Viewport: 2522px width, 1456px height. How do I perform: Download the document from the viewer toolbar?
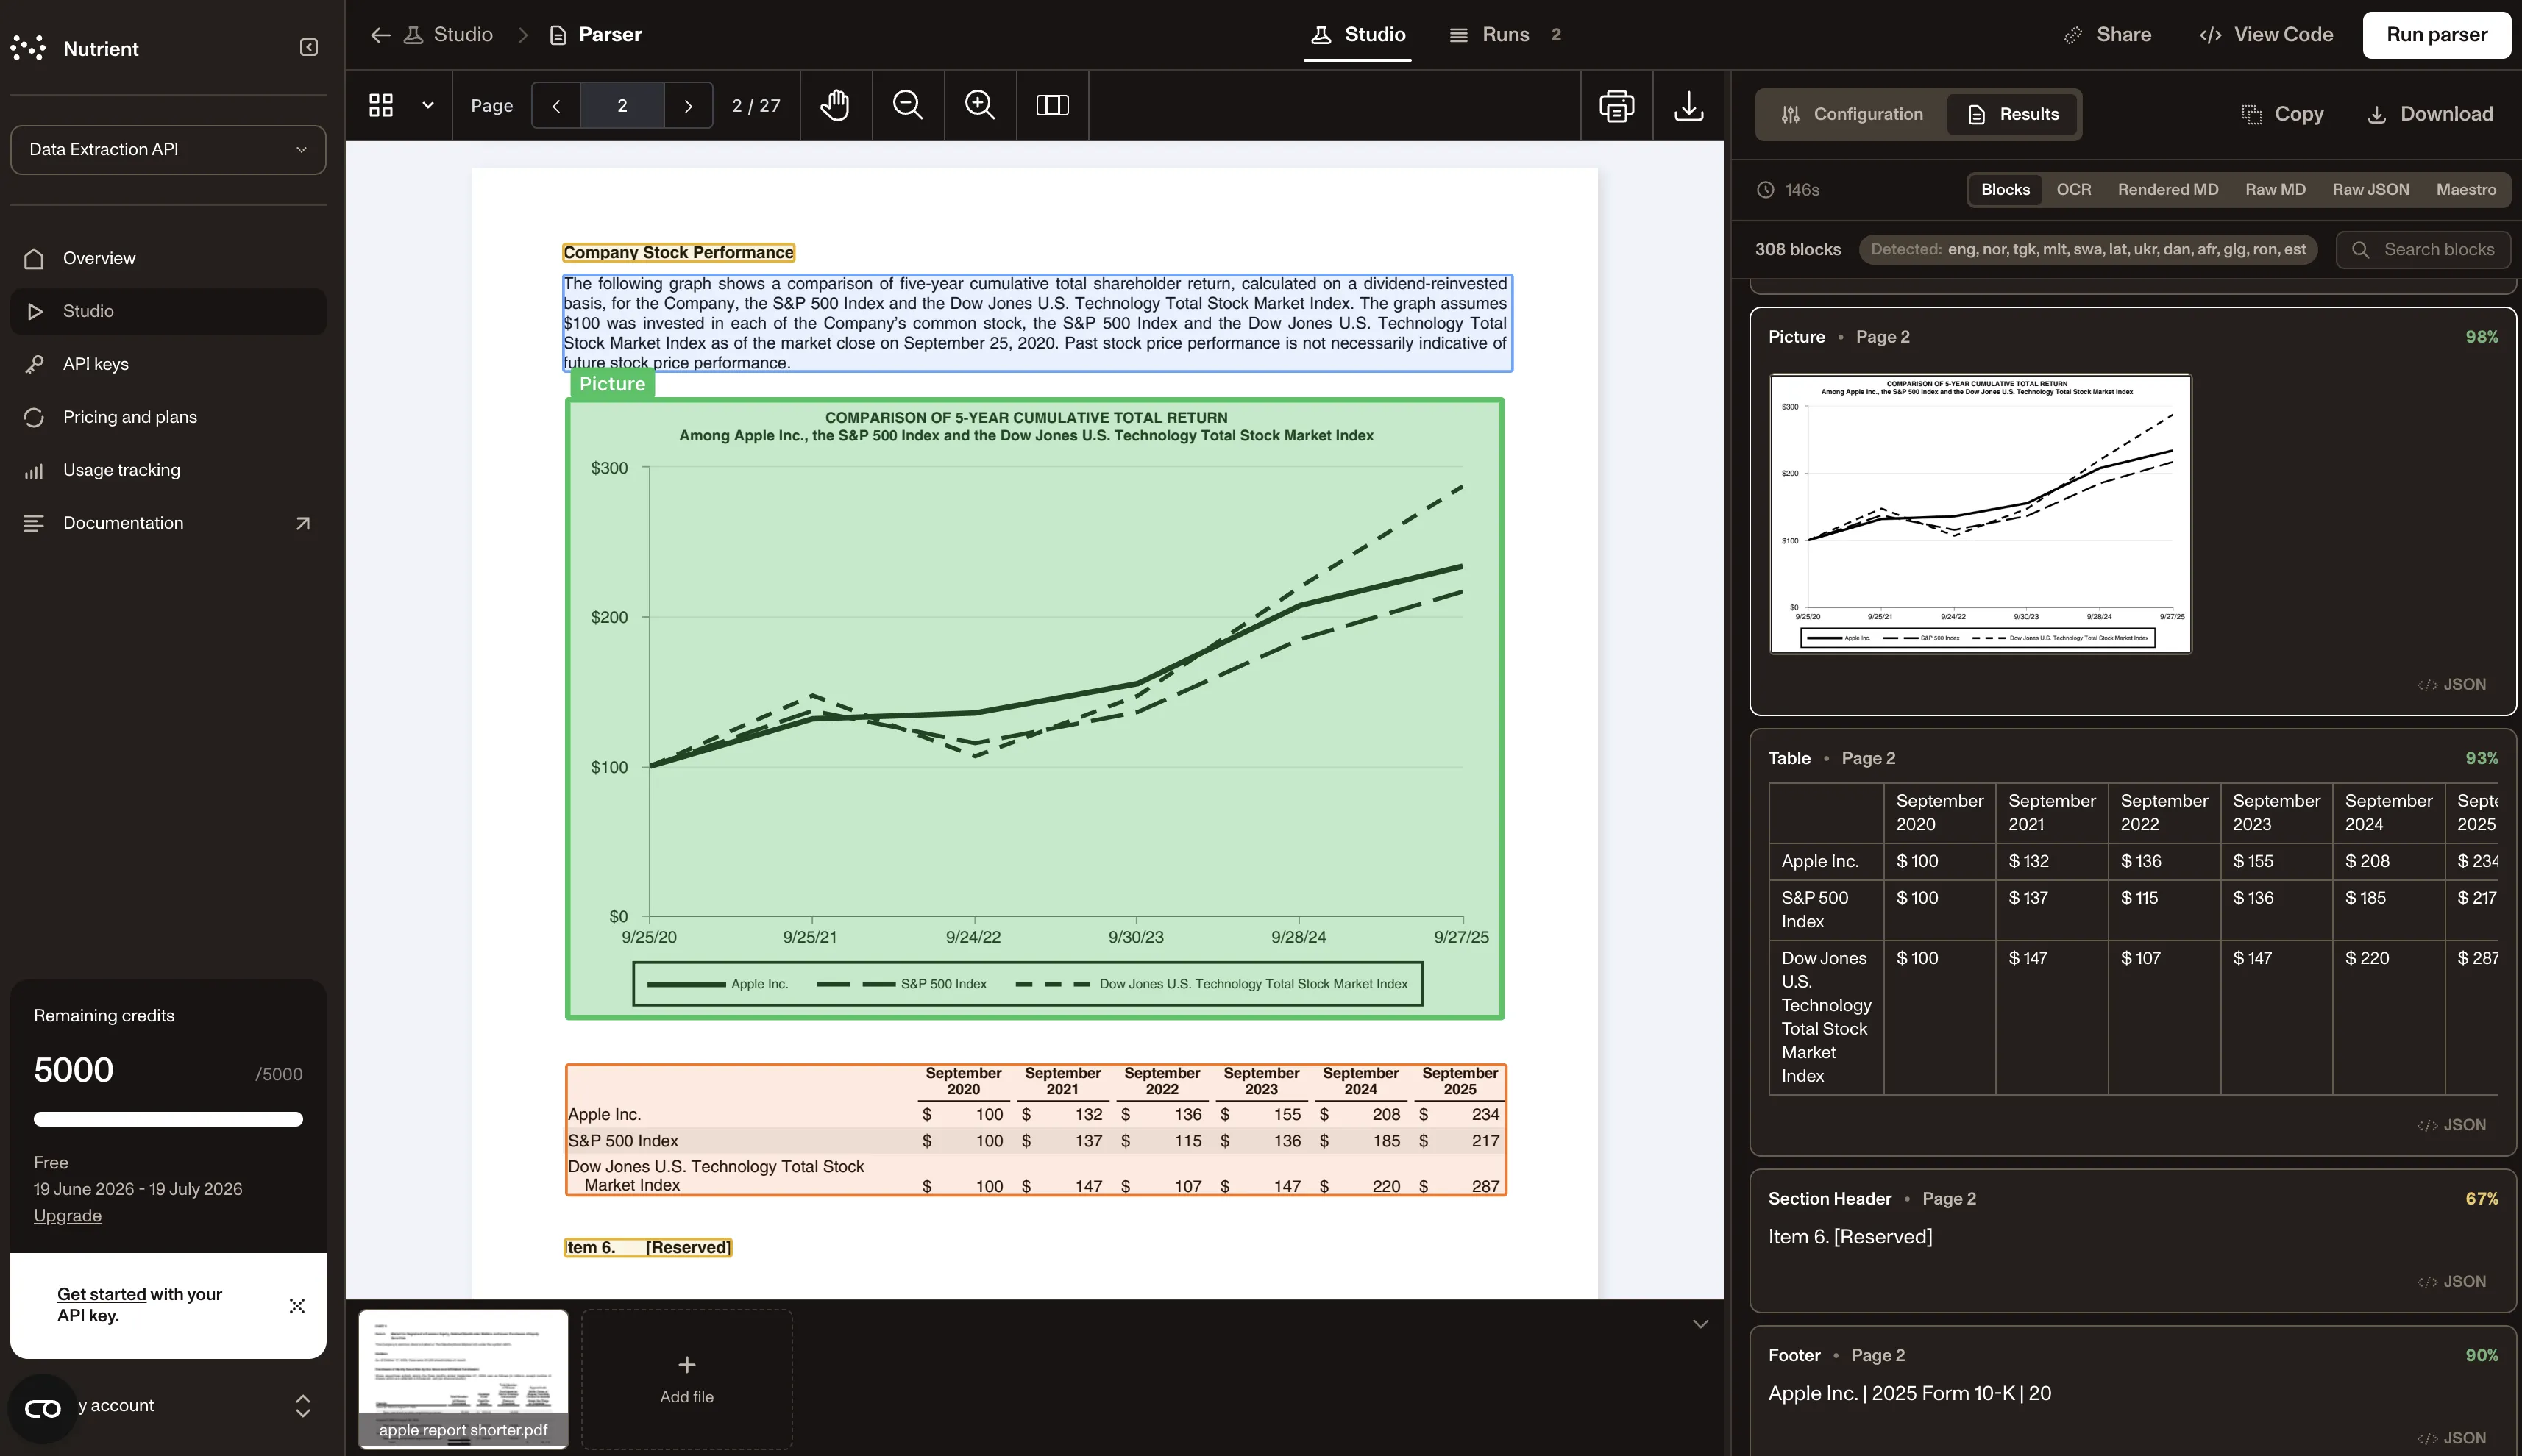(1688, 105)
